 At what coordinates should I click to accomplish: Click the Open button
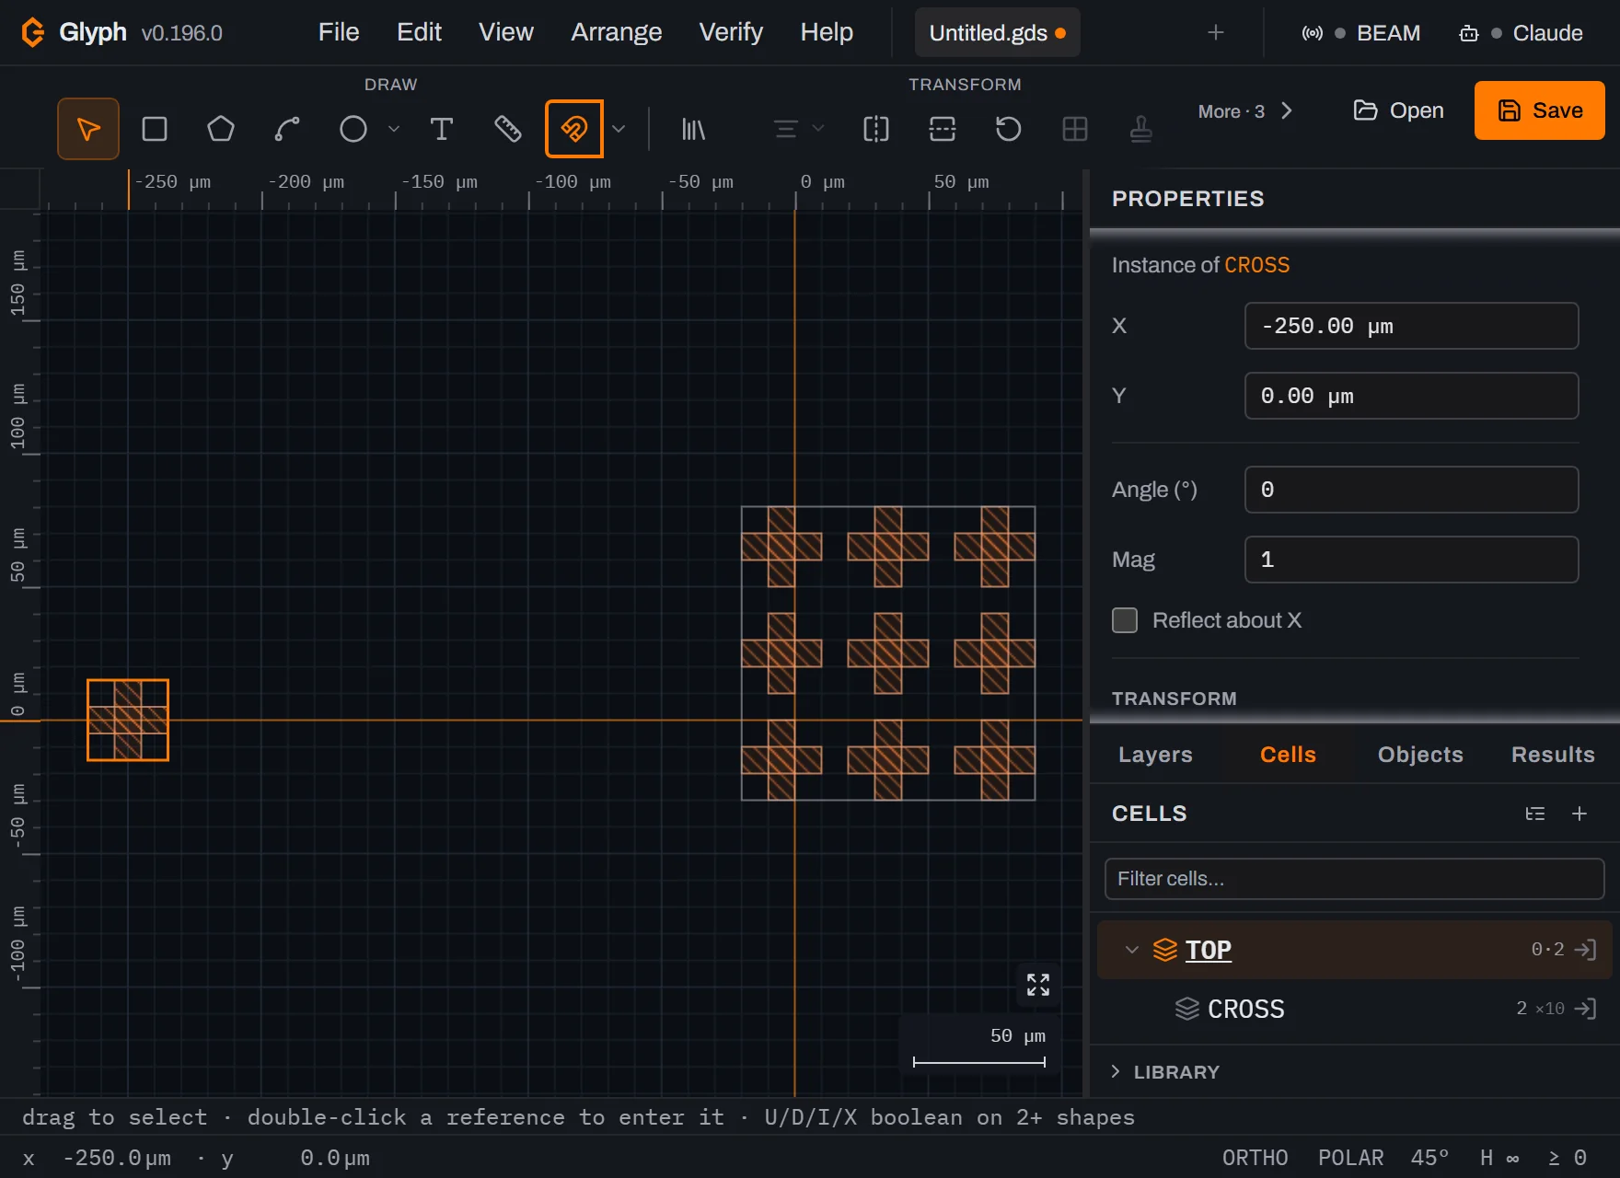coord(1399,110)
